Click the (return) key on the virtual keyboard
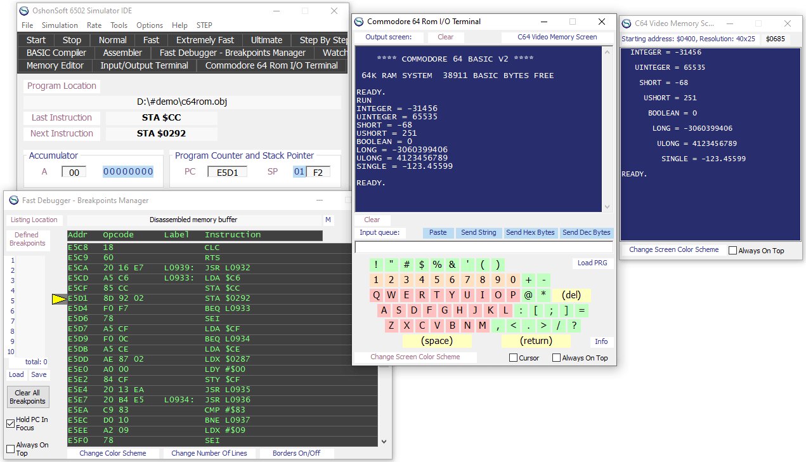 536,341
